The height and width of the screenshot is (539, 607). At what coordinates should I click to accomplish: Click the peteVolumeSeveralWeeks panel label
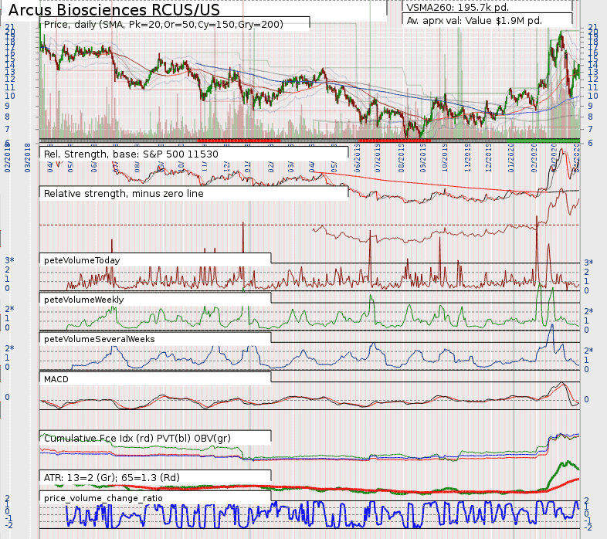click(99, 339)
